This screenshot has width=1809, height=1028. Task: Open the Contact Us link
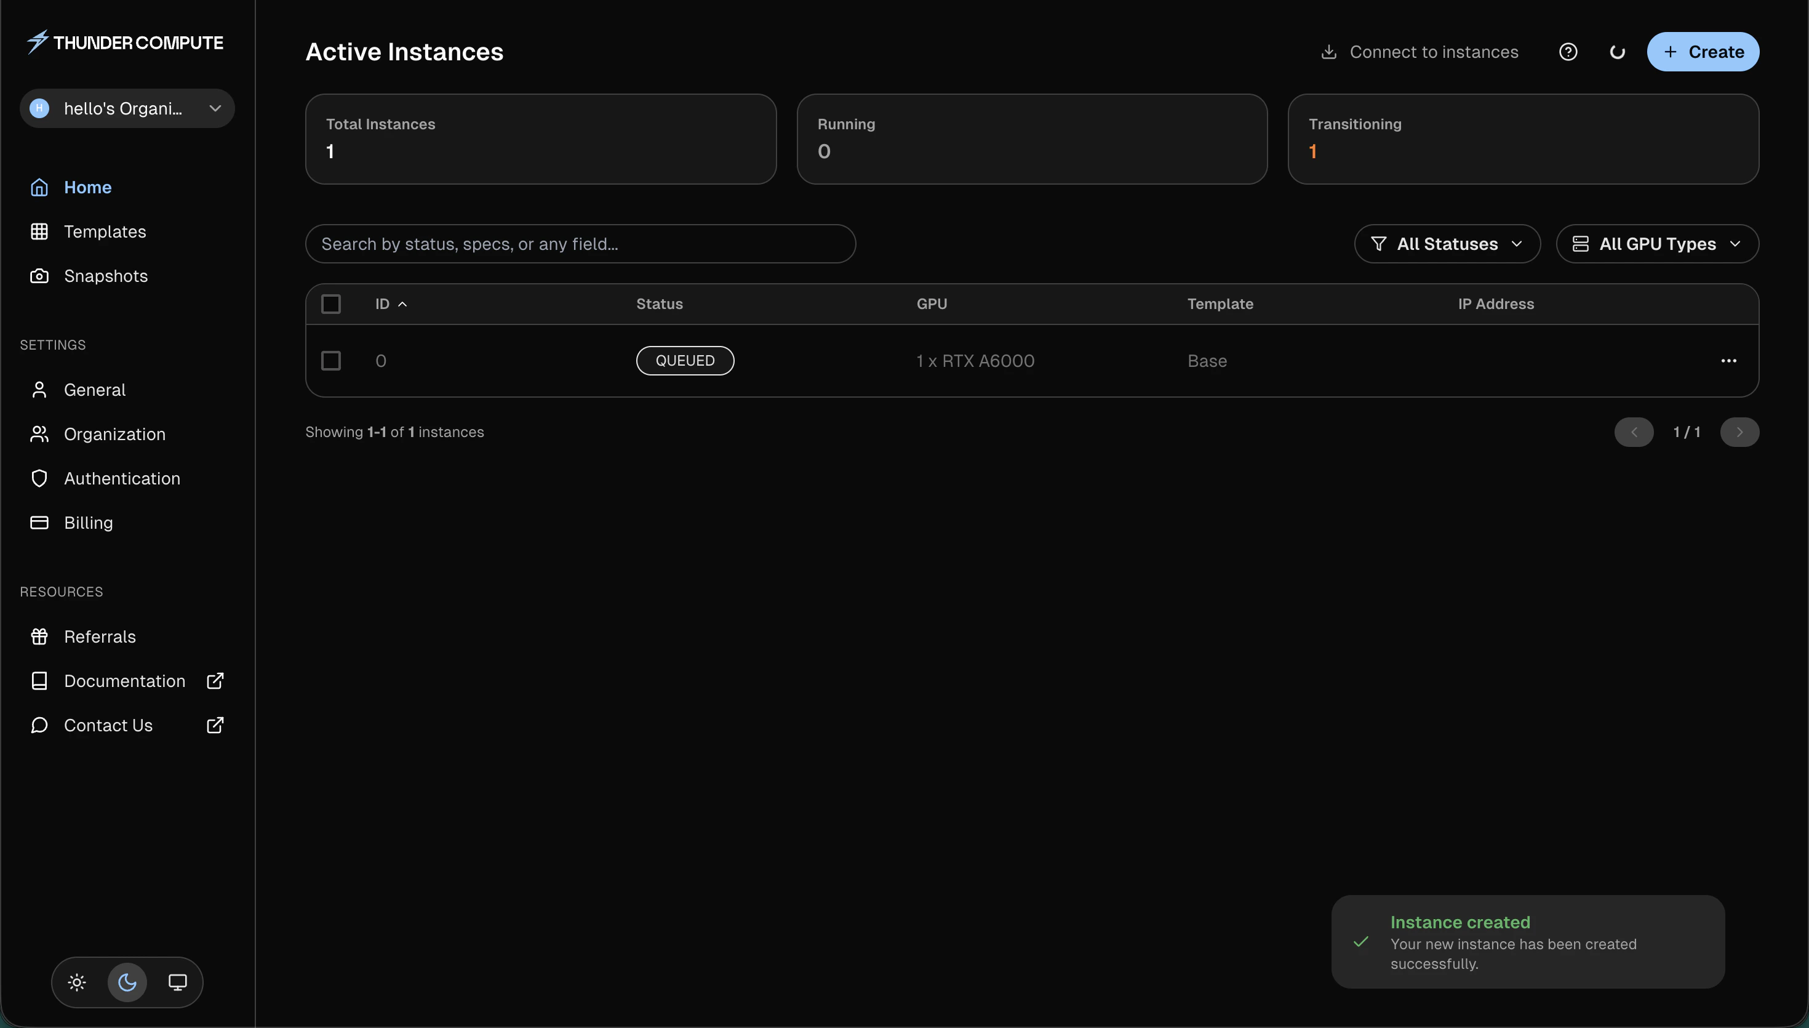click(127, 725)
